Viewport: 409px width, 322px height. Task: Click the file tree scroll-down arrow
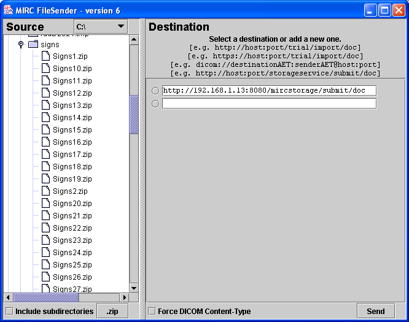point(134,288)
